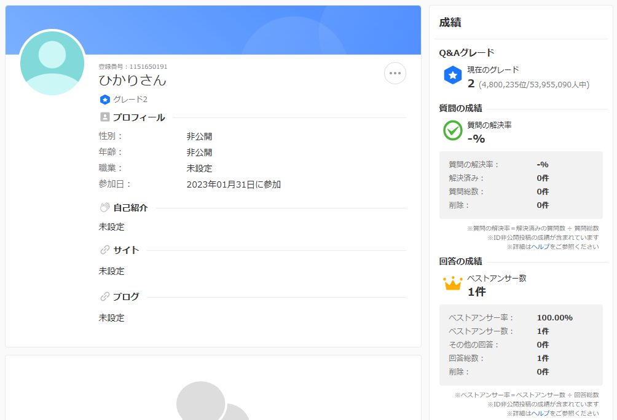617x420 pixels.
Task: Click the 回答の成績 section heading
Action: click(x=460, y=261)
